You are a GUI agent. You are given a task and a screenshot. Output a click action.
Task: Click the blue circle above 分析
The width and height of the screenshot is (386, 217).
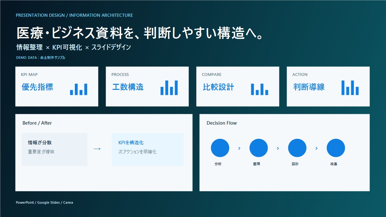click(x=220, y=148)
